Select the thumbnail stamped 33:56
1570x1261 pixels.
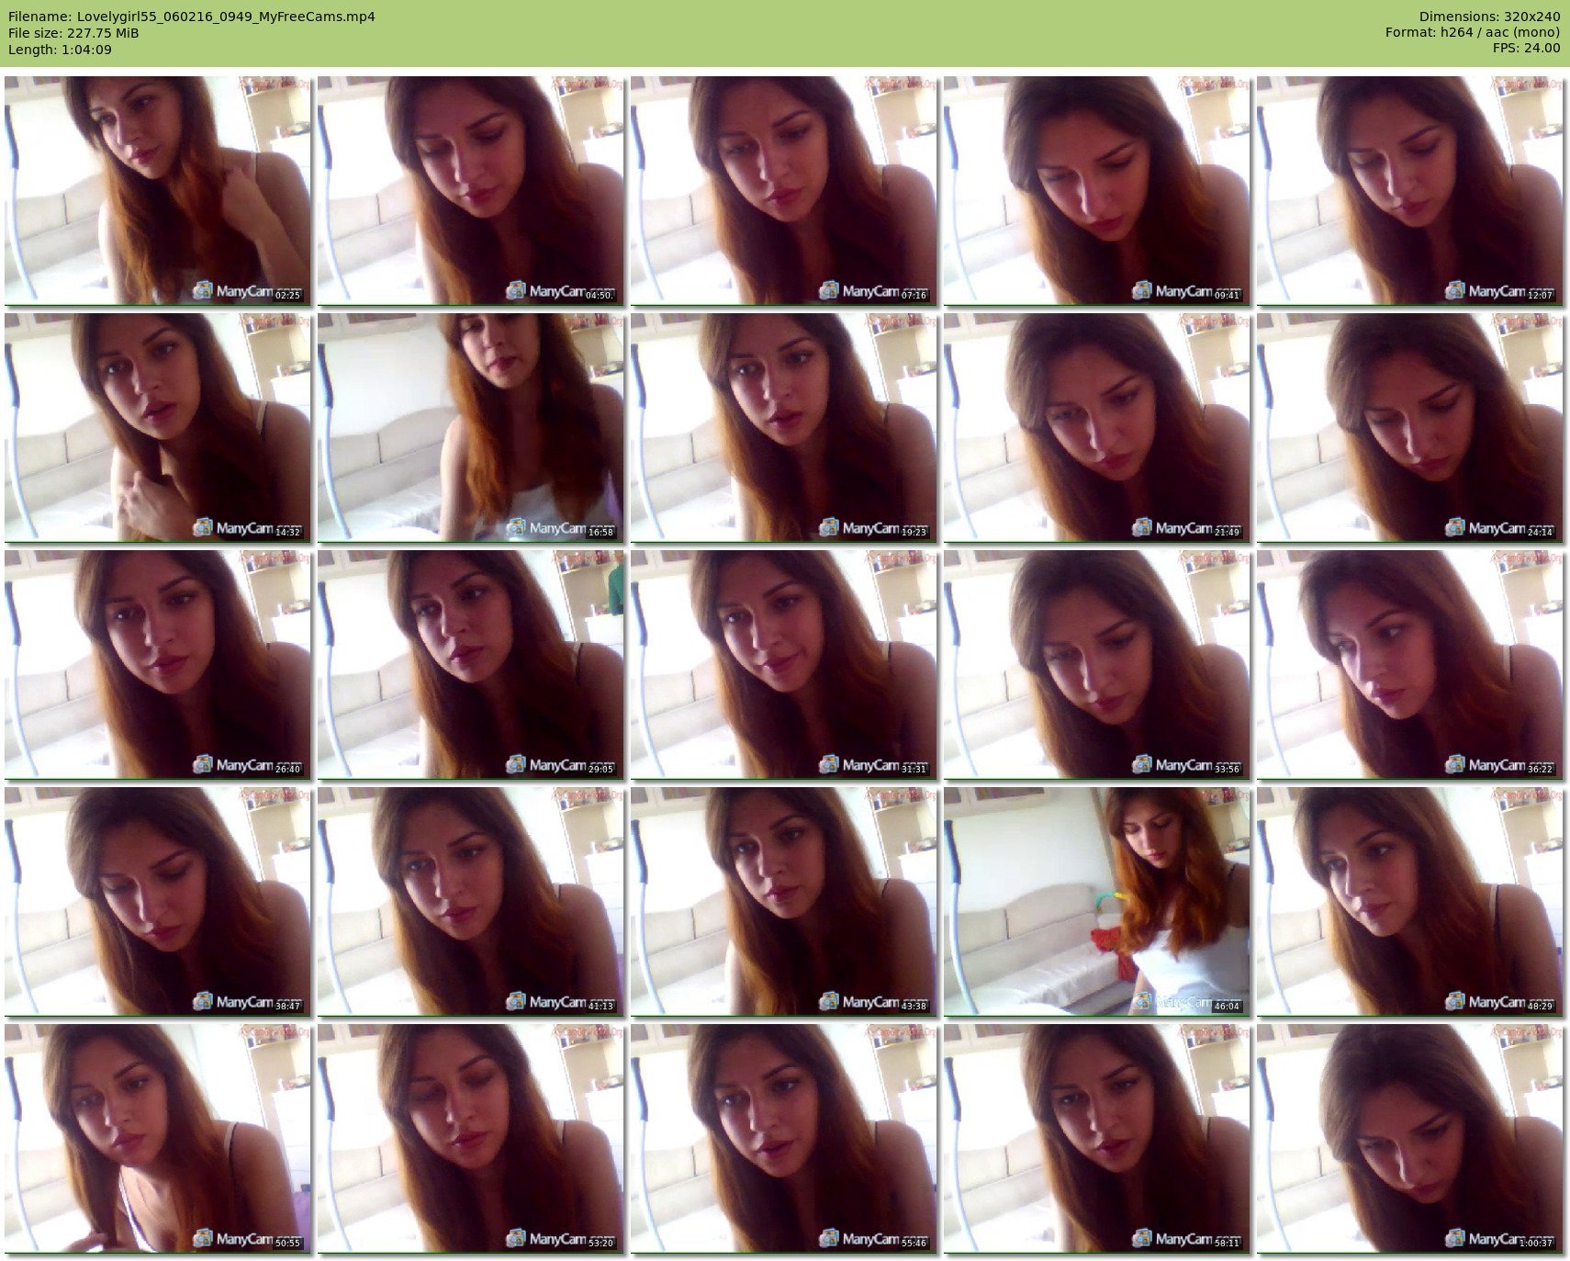(1096, 664)
